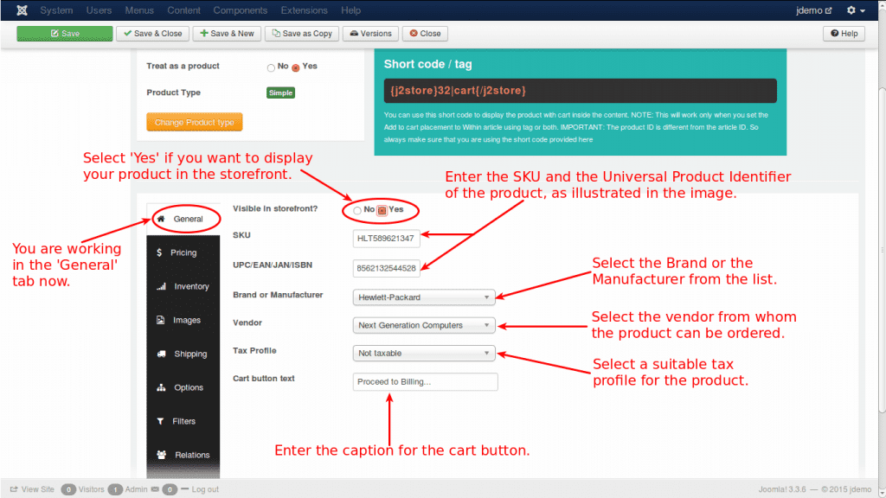
Task: Open the Components menu
Action: [240, 10]
